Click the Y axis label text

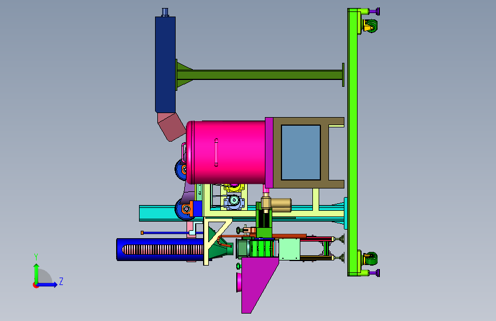[x=36, y=257]
